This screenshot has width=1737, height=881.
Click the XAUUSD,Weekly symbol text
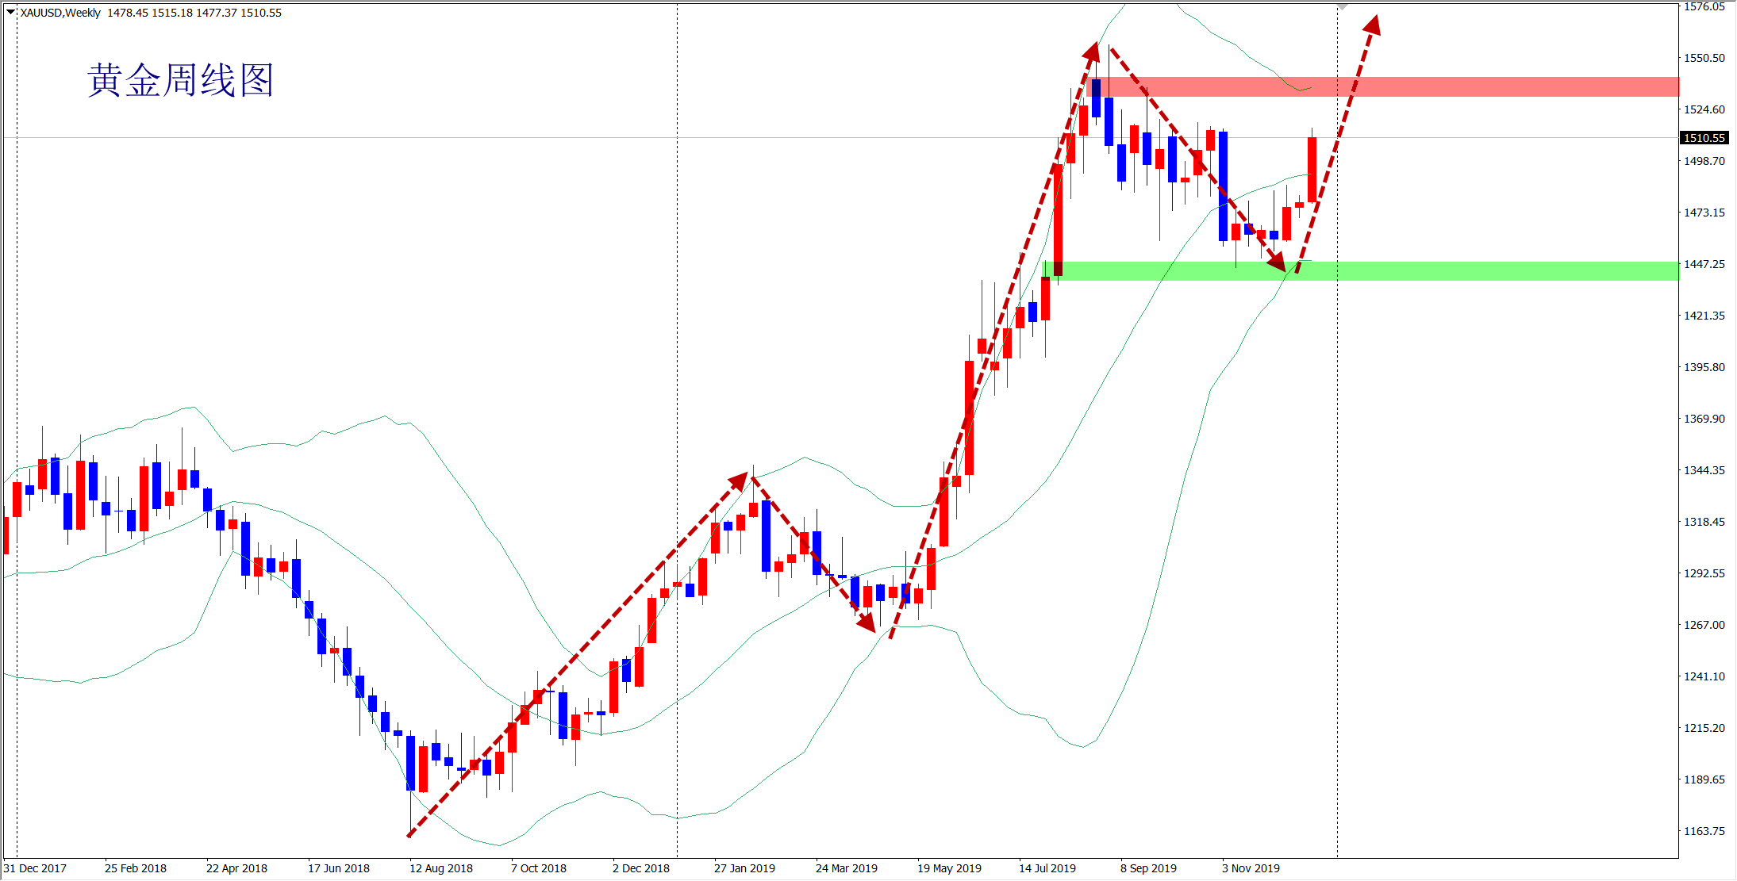click(x=60, y=13)
